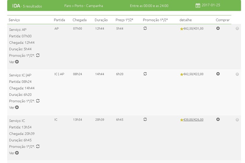Image resolution: width=245 pixels, height=163 pixels.
Task: Expand details with plus icon for IC 13h54 row
Action: click(218, 119)
